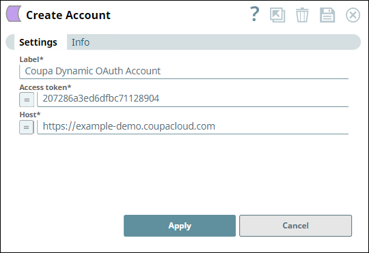Click the Host* field caption
Image resolution: width=369 pixels, height=253 pixels.
pyautogui.click(x=30, y=115)
